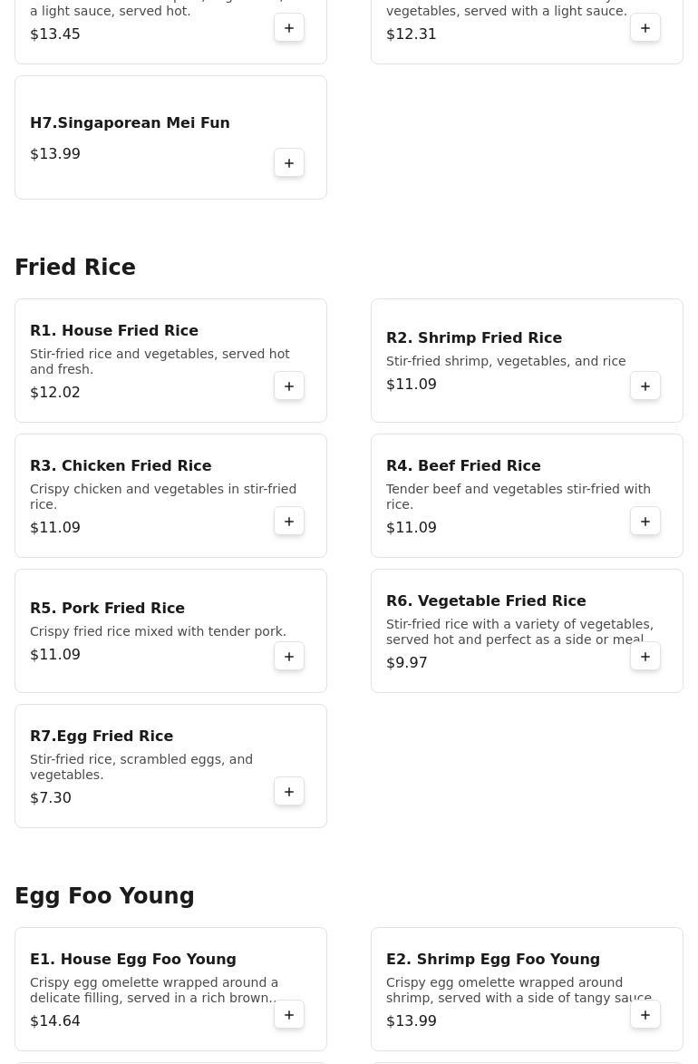Open R1. House Fried Rice item title
Screen dimensions: 698x1064
[114, 331]
